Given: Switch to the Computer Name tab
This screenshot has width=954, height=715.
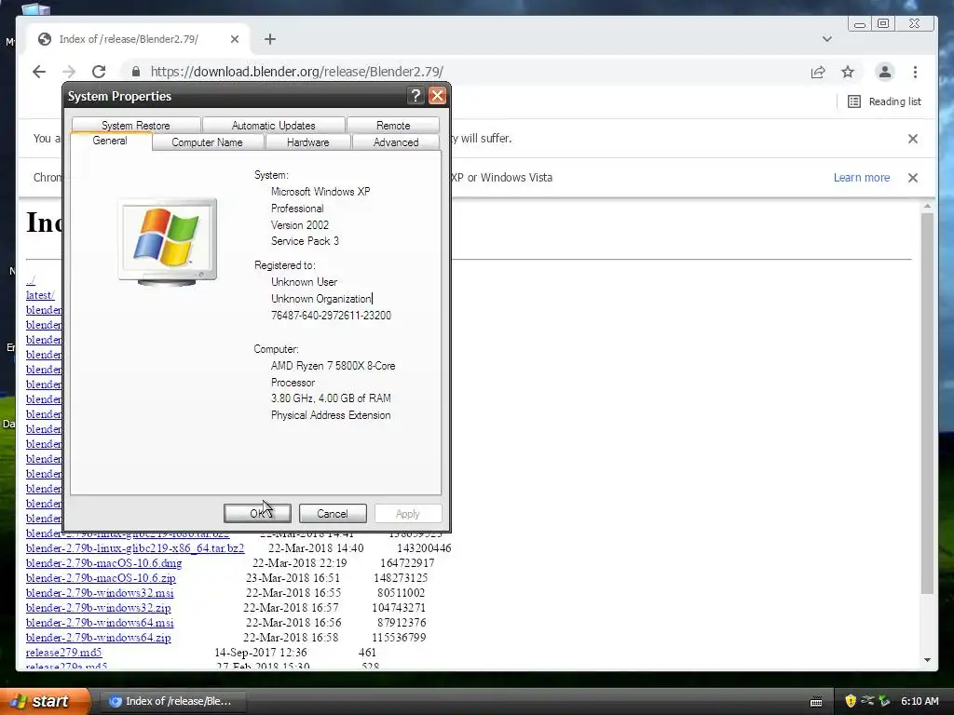Looking at the screenshot, I should [x=208, y=142].
